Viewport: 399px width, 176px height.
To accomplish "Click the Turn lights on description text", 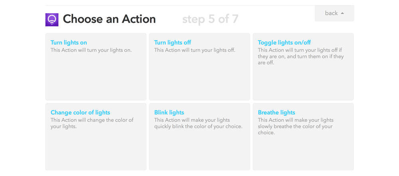I will click(x=91, y=50).
